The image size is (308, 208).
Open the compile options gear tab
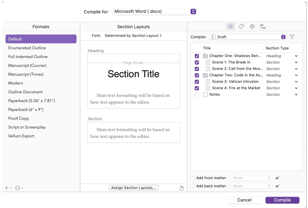252,27
